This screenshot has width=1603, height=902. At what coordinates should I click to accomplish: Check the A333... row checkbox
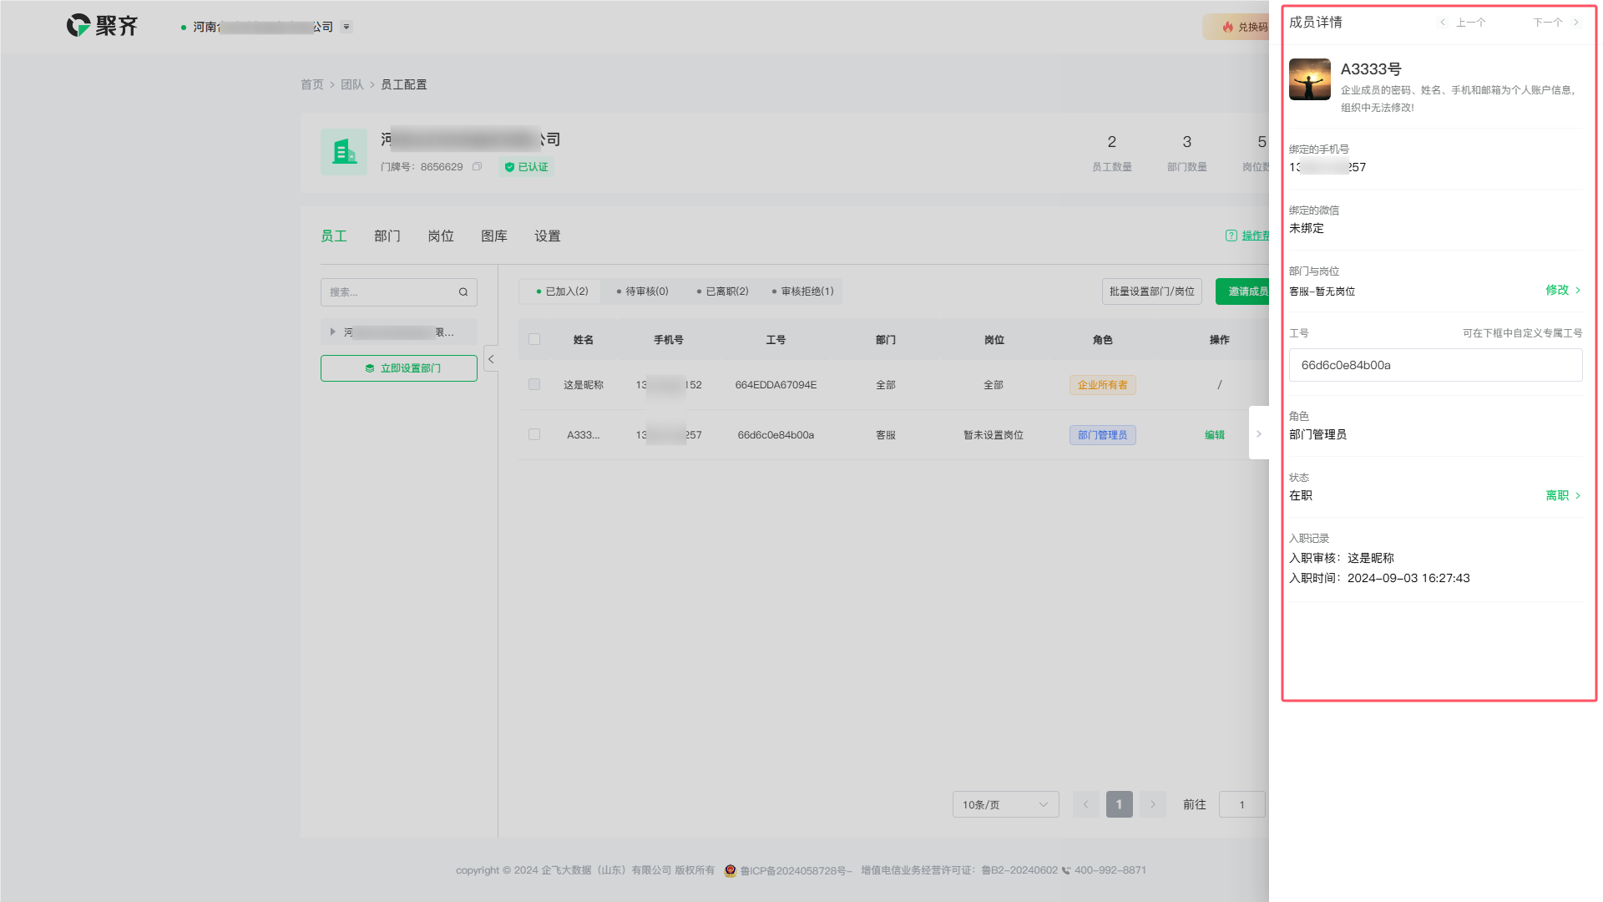click(534, 434)
